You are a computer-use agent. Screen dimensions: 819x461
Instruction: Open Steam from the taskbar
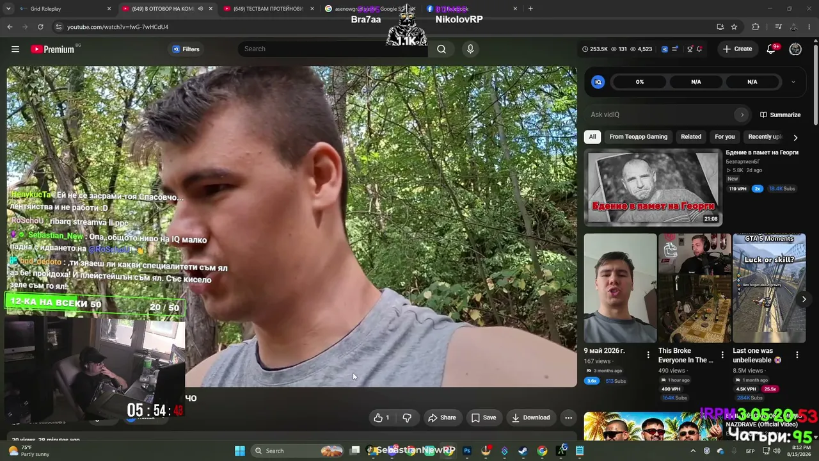(x=523, y=451)
